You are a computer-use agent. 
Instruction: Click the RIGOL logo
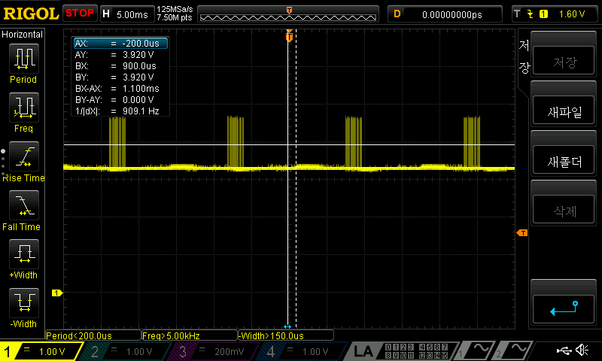point(31,14)
